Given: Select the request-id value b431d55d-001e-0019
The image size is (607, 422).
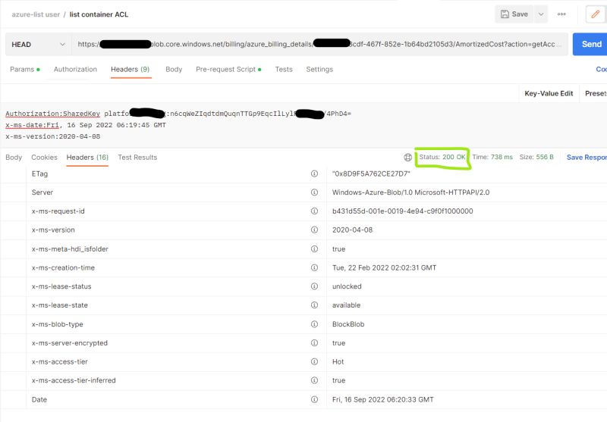Looking at the screenshot, I should [403, 211].
